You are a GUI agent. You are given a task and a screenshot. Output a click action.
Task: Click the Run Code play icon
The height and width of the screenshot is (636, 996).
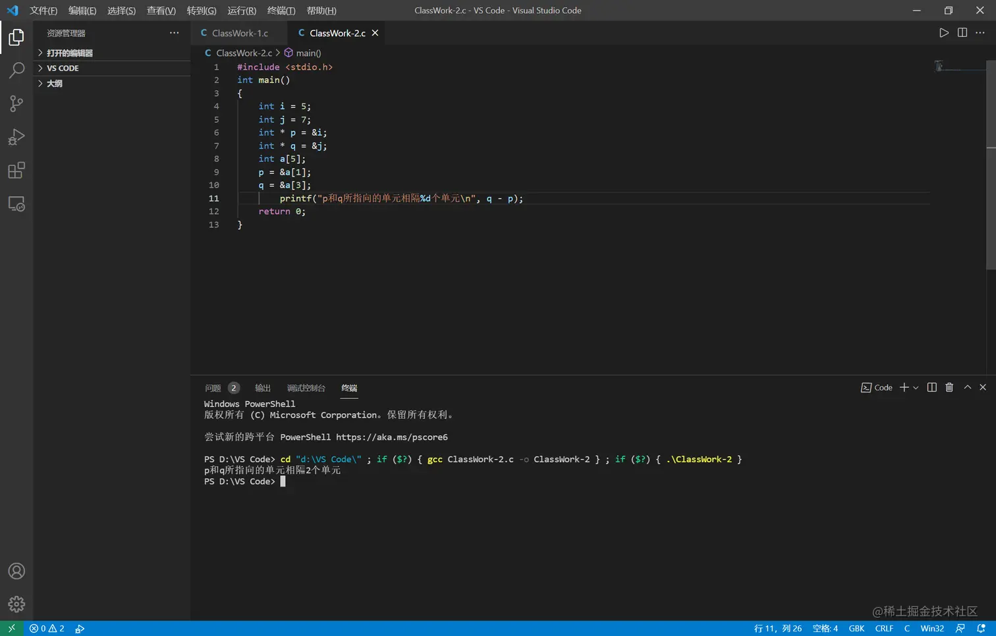click(944, 33)
